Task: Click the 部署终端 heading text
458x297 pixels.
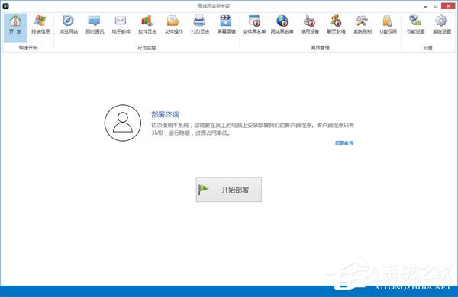Action: [165, 114]
